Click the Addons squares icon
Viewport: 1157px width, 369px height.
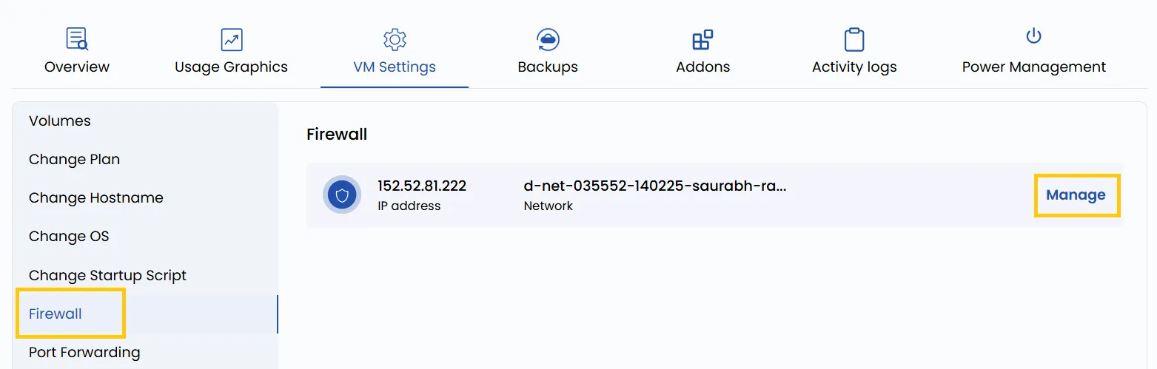702,39
